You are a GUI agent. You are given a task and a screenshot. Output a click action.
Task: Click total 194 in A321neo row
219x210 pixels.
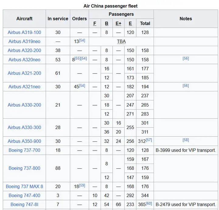click(145, 86)
